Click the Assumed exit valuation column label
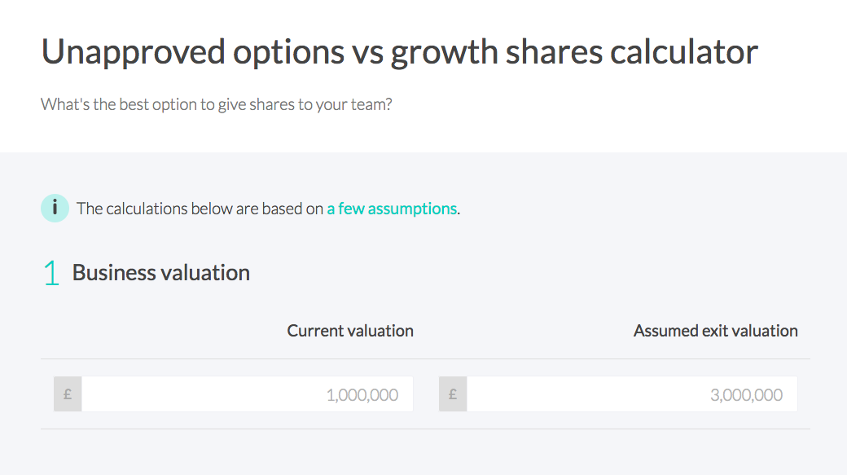 point(715,331)
